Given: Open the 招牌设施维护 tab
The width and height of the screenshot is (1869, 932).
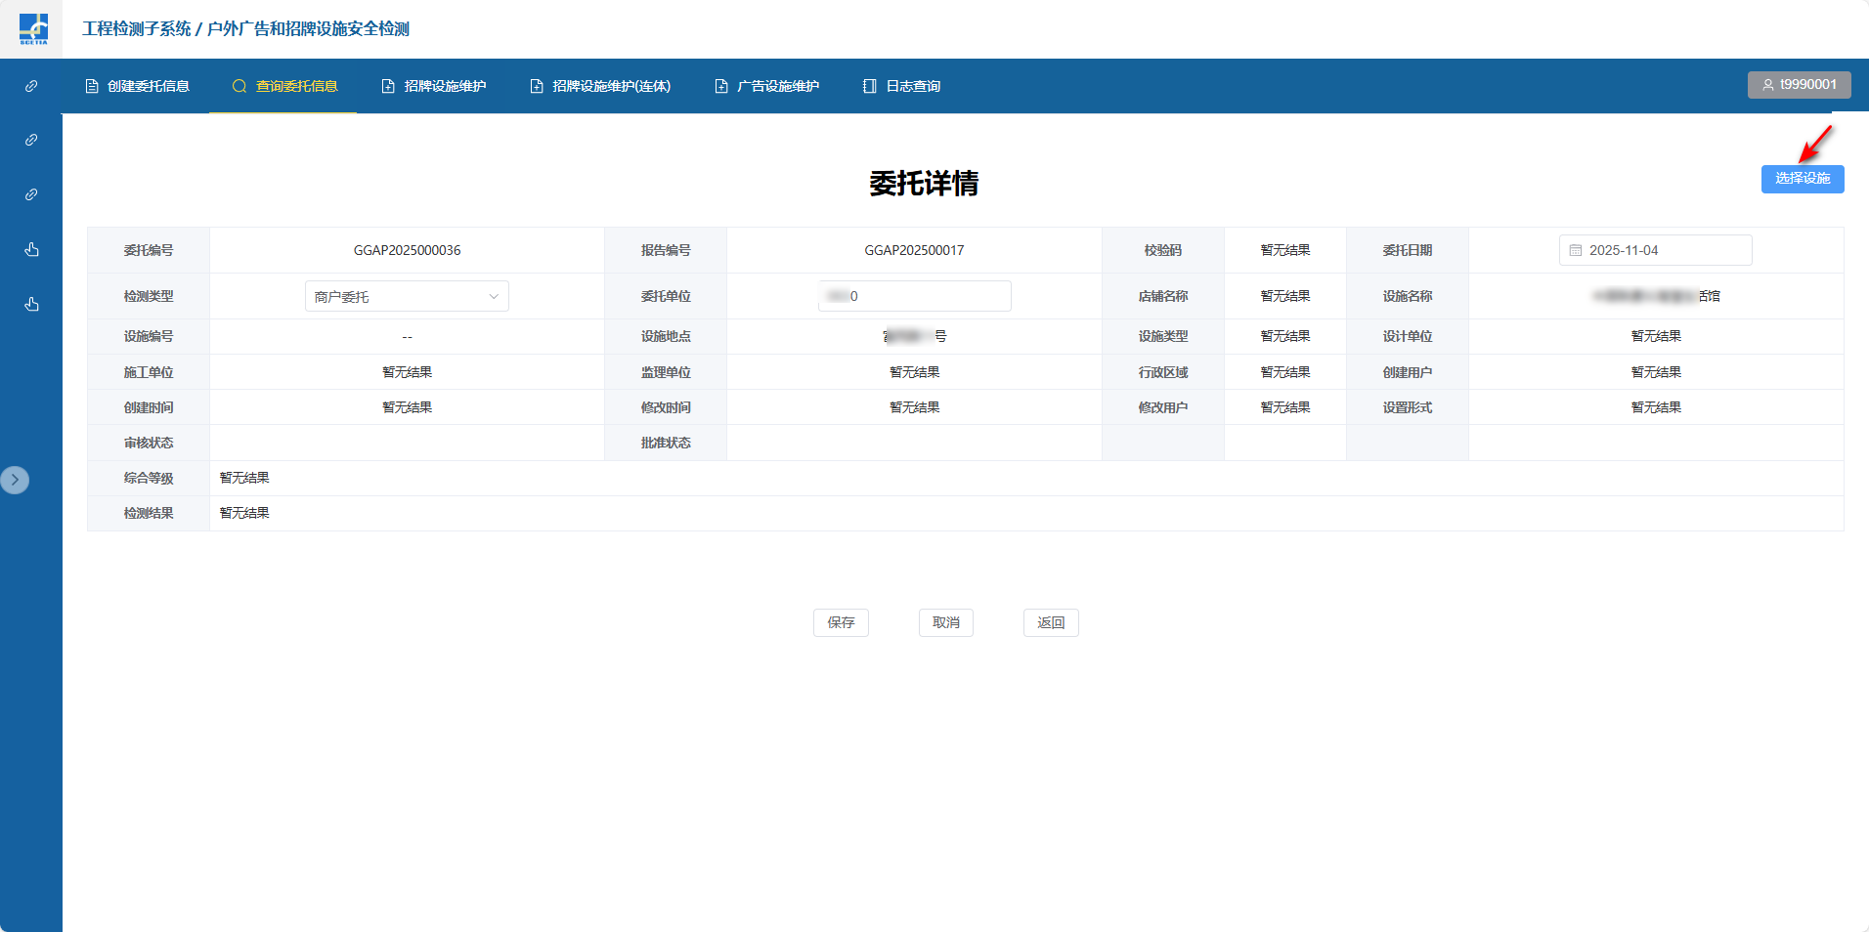Looking at the screenshot, I should point(434,86).
